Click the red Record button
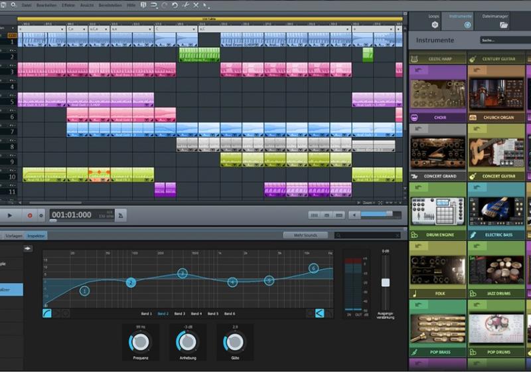531x372 pixels. pos(29,215)
